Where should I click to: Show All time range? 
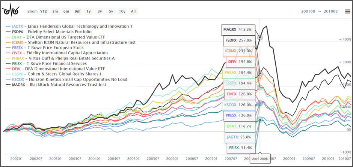tap(133, 11)
